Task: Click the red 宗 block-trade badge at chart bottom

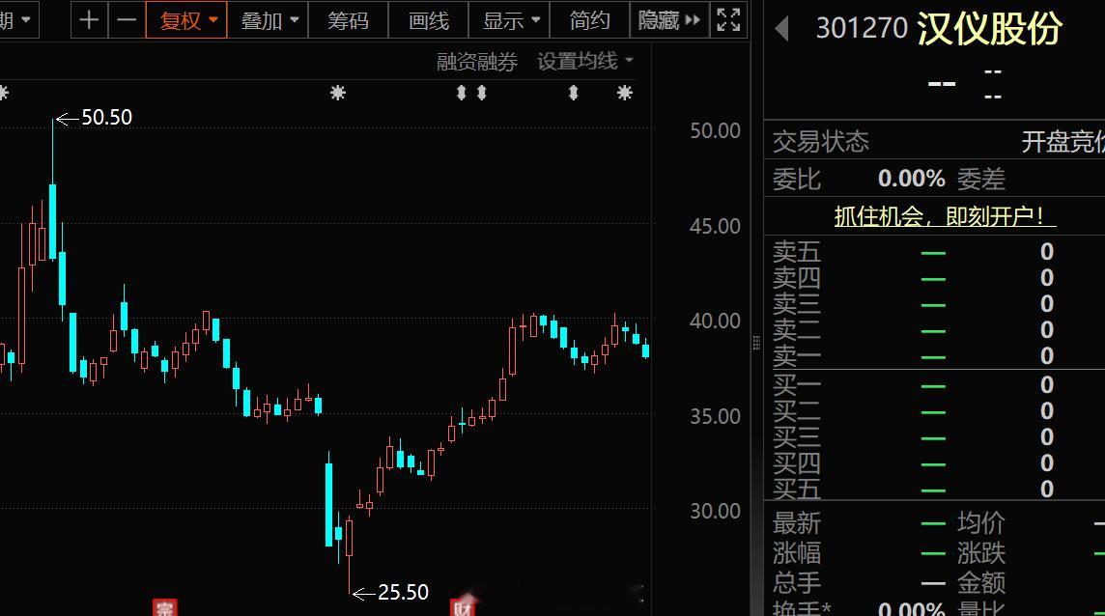Action: 164,607
